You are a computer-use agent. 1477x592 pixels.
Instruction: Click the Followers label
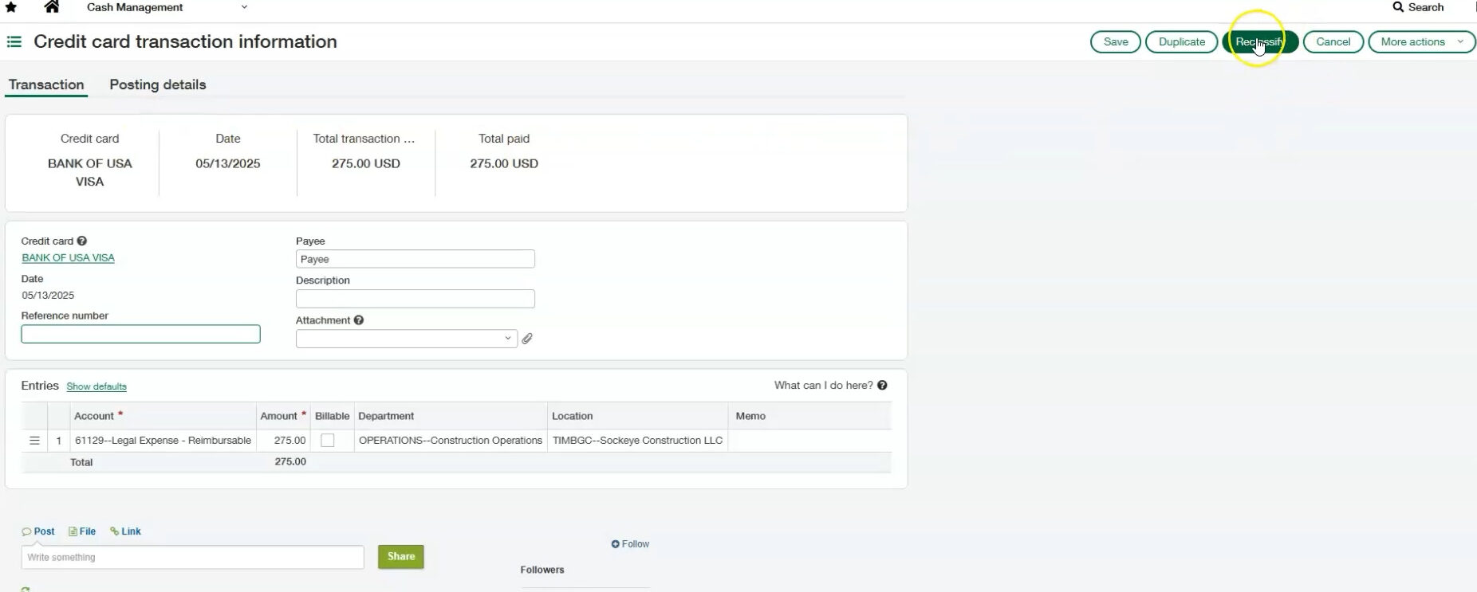point(542,570)
